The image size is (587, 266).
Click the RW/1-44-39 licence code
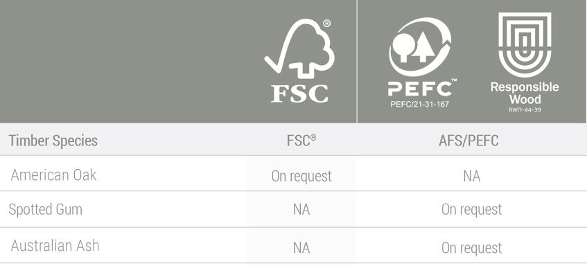click(x=525, y=110)
